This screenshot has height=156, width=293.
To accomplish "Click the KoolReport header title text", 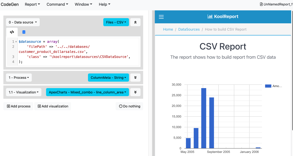I will click(x=226, y=16).
